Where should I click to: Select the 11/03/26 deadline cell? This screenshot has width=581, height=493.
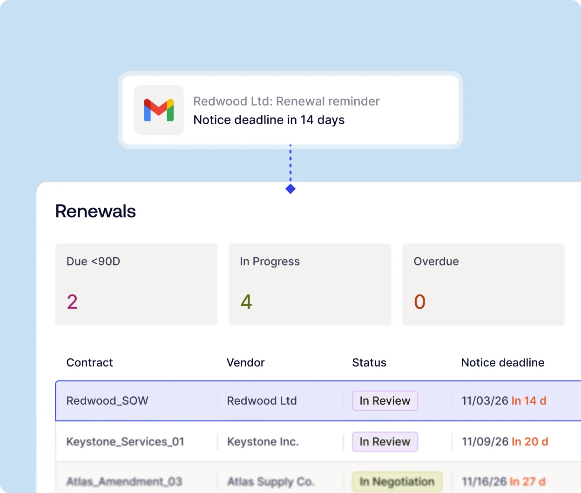(x=504, y=401)
